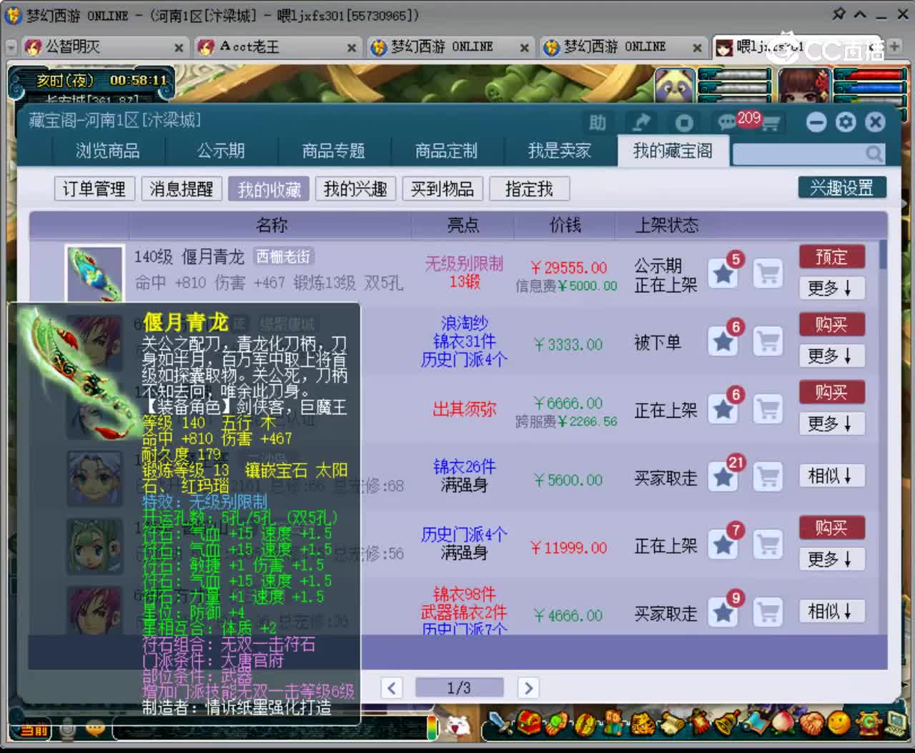Toggle favorite star on ¥6666.00 row

pos(723,410)
